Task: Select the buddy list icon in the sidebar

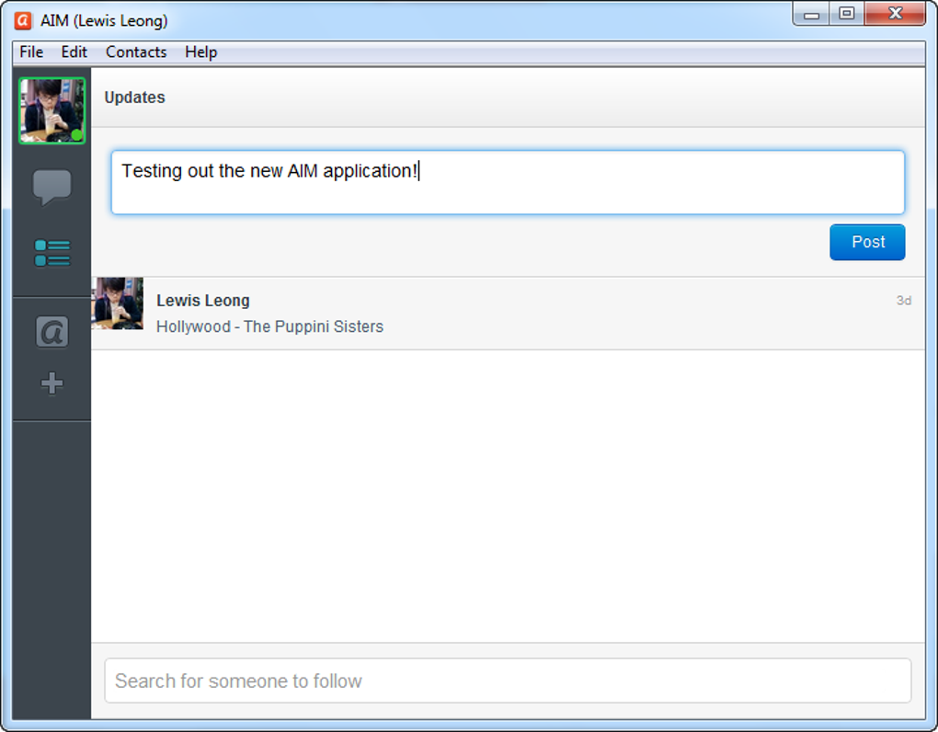Action: 51,253
